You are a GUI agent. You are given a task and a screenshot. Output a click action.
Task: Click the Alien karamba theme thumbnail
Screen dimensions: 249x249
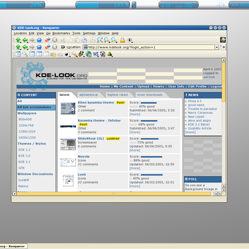68,108
